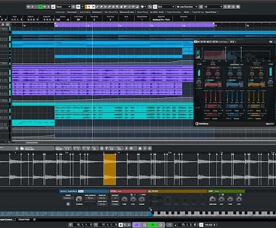The height and width of the screenshot is (228, 276).
Task: Click the Squasher label in the plugin corner
Action: point(269,124)
